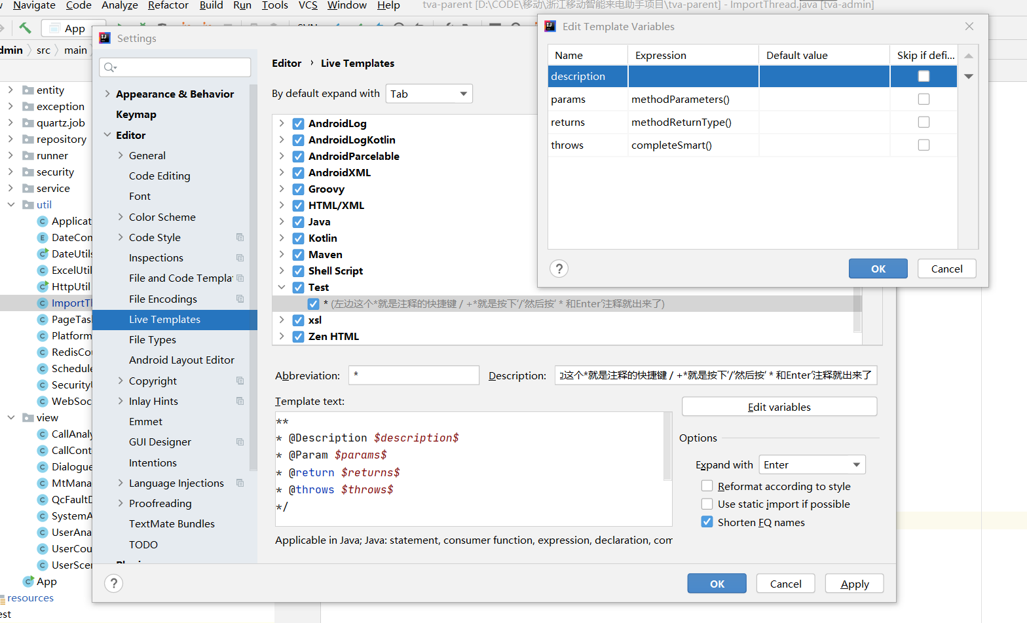Select the completeSmart() expression cell

click(694, 145)
